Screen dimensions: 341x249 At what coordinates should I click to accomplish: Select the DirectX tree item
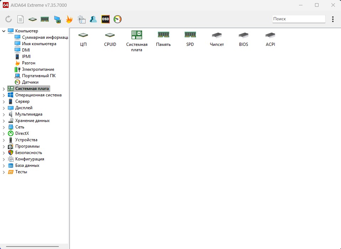point(19,133)
